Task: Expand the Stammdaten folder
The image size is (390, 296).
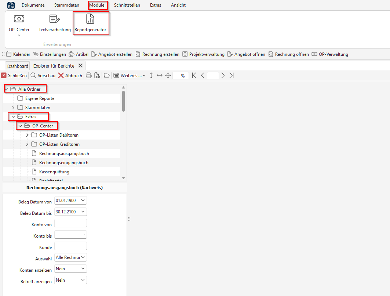Action: pos(13,108)
